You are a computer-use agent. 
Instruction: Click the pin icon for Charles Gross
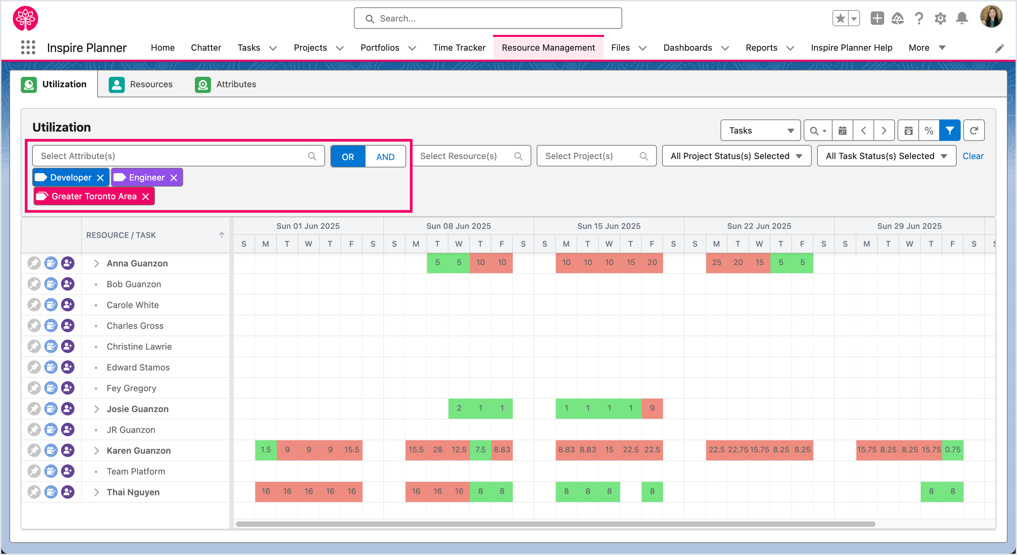[34, 325]
